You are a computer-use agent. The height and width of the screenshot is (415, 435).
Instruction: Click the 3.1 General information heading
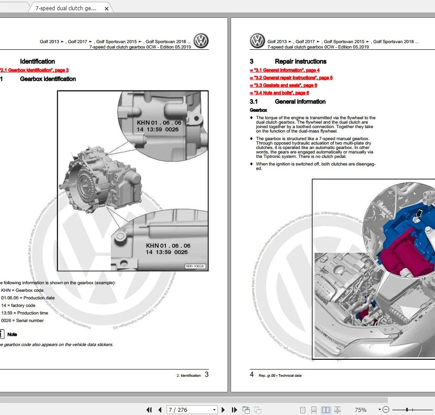(287, 102)
